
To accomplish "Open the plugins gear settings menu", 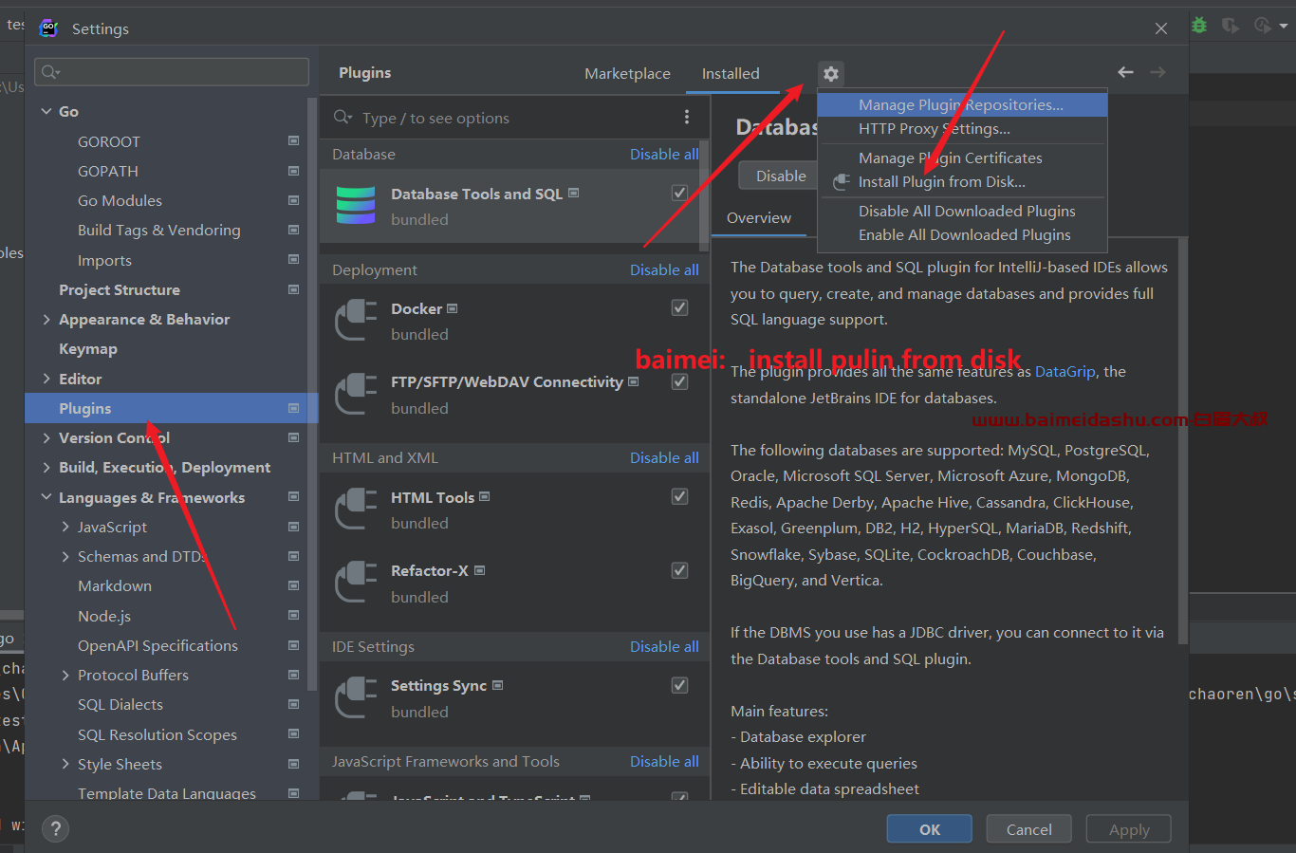I will pos(830,73).
